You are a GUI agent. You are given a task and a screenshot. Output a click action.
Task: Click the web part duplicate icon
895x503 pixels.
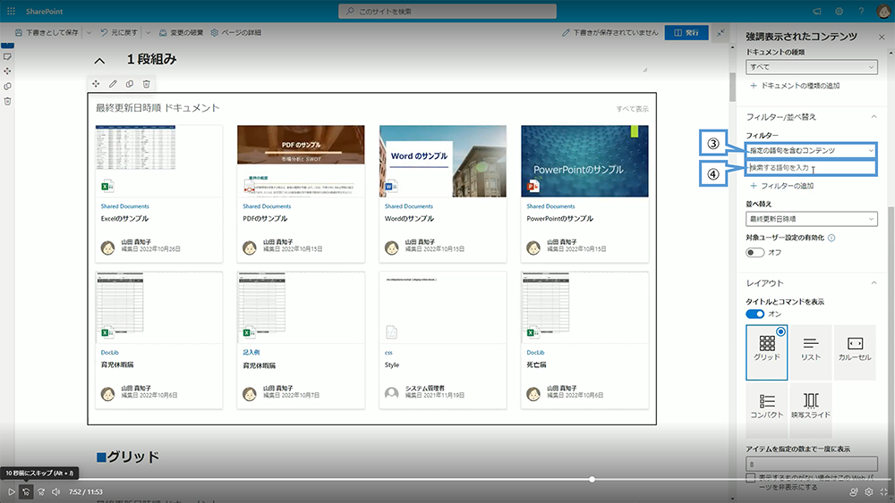click(x=130, y=84)
